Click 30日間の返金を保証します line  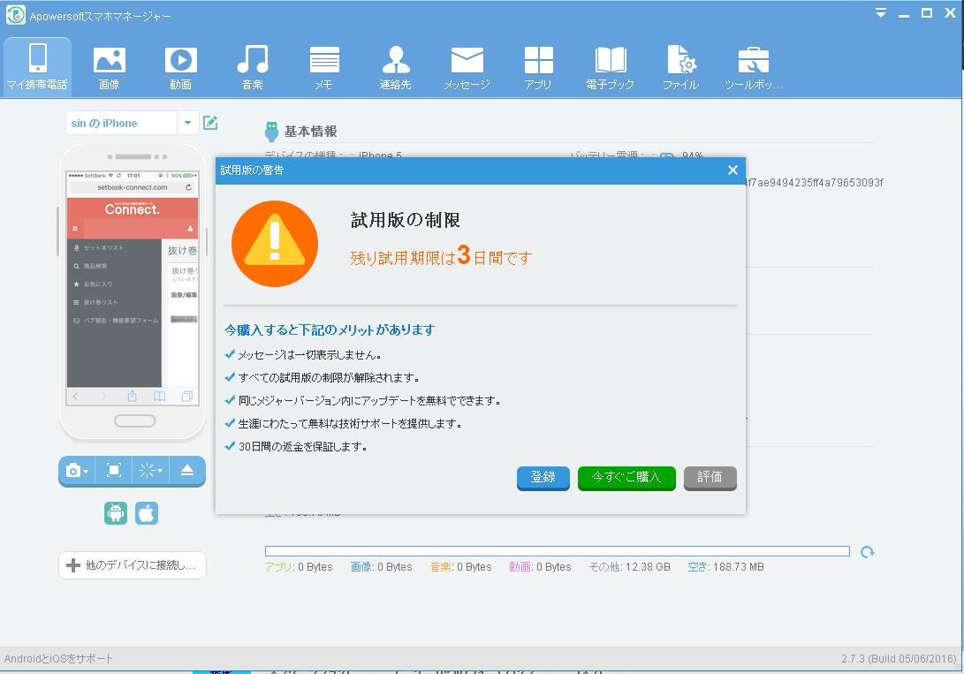pos(303,447)
